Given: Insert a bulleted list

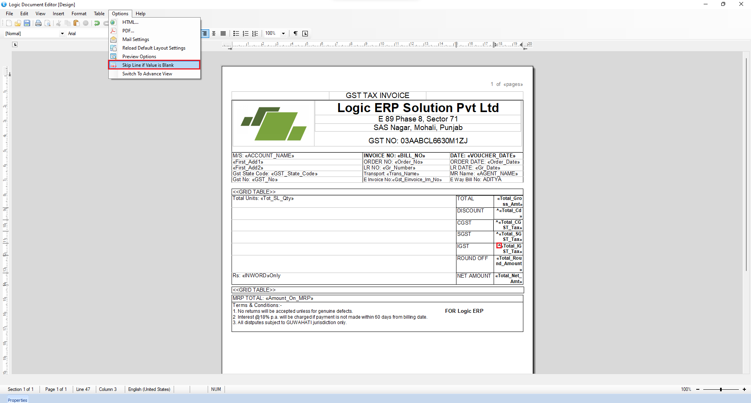Looking at the screenshot, I should point(236,34).
